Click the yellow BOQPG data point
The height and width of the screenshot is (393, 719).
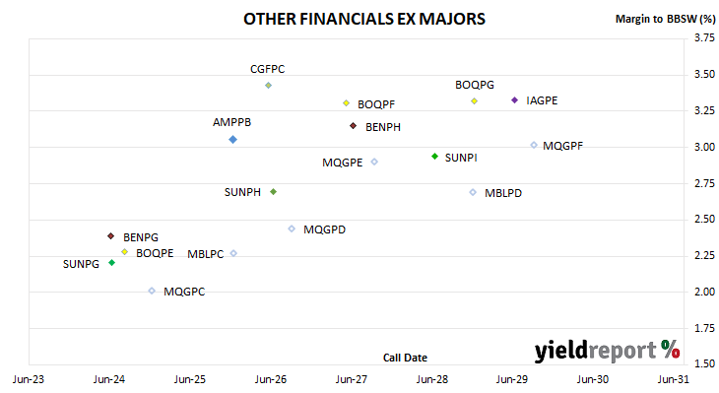click(474, 100)
